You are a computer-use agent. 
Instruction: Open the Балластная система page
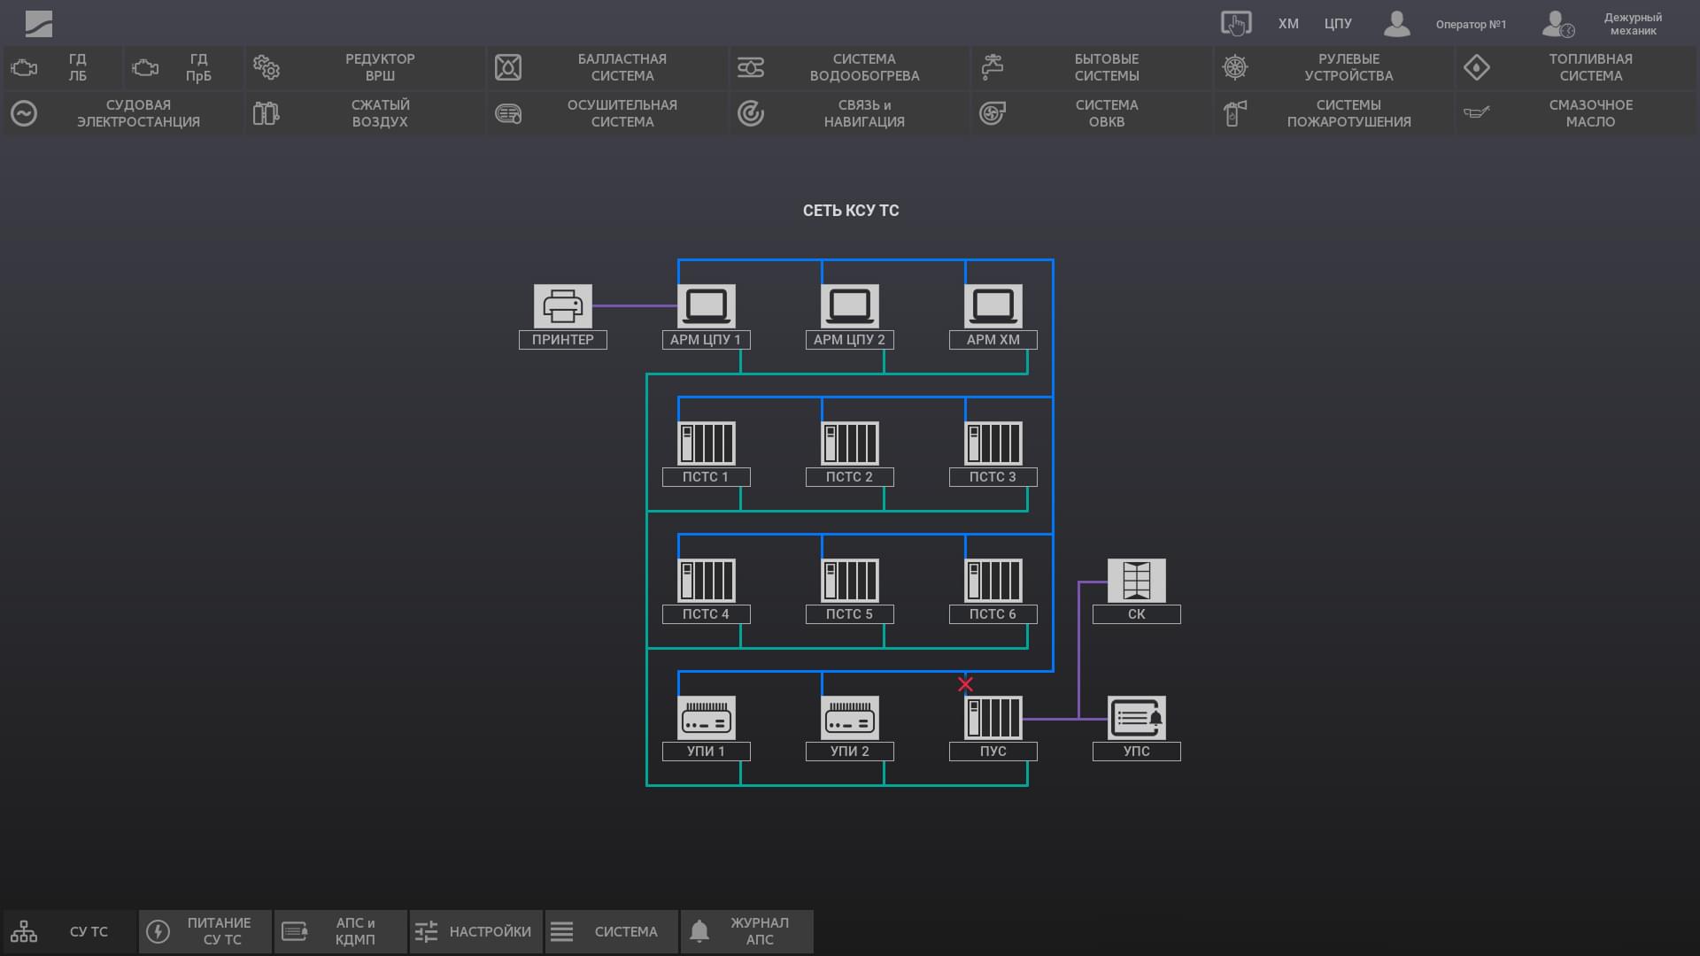607,67
